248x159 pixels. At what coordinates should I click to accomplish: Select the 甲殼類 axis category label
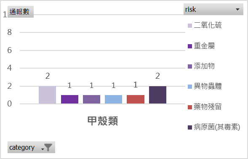tap(103, 121)
